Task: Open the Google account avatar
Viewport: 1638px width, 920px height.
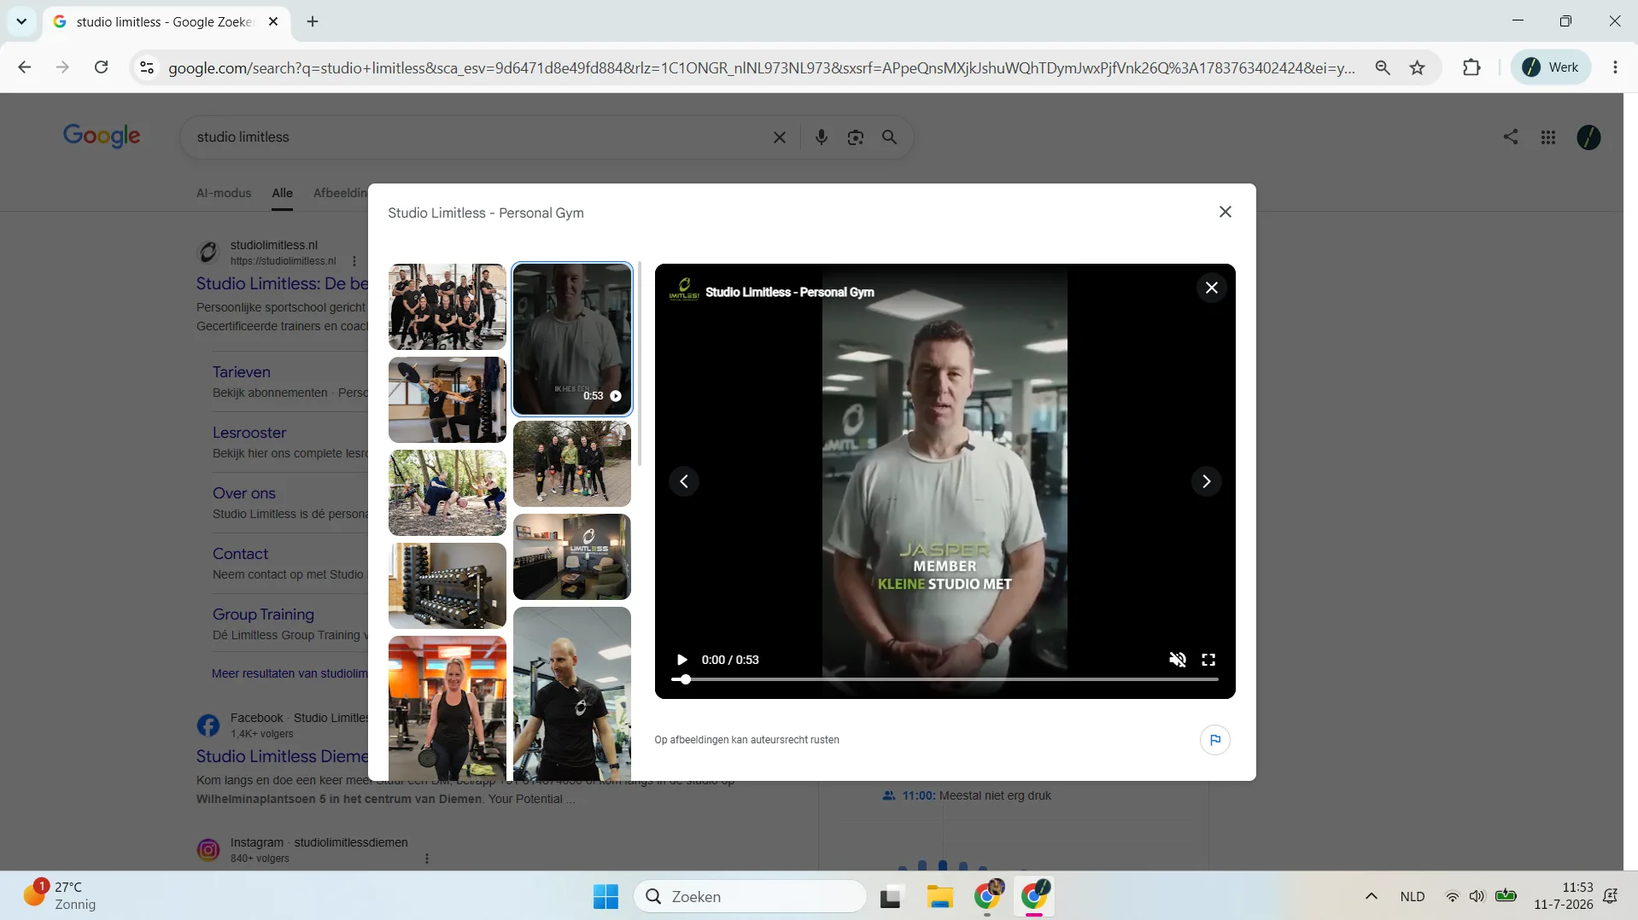Action: coord(1588,137)
